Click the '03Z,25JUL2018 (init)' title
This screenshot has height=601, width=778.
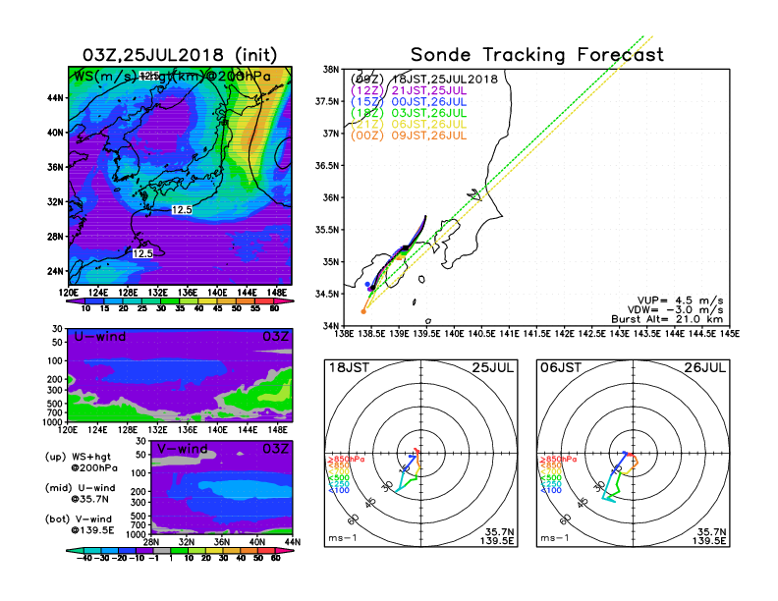[x=180, y=55]
